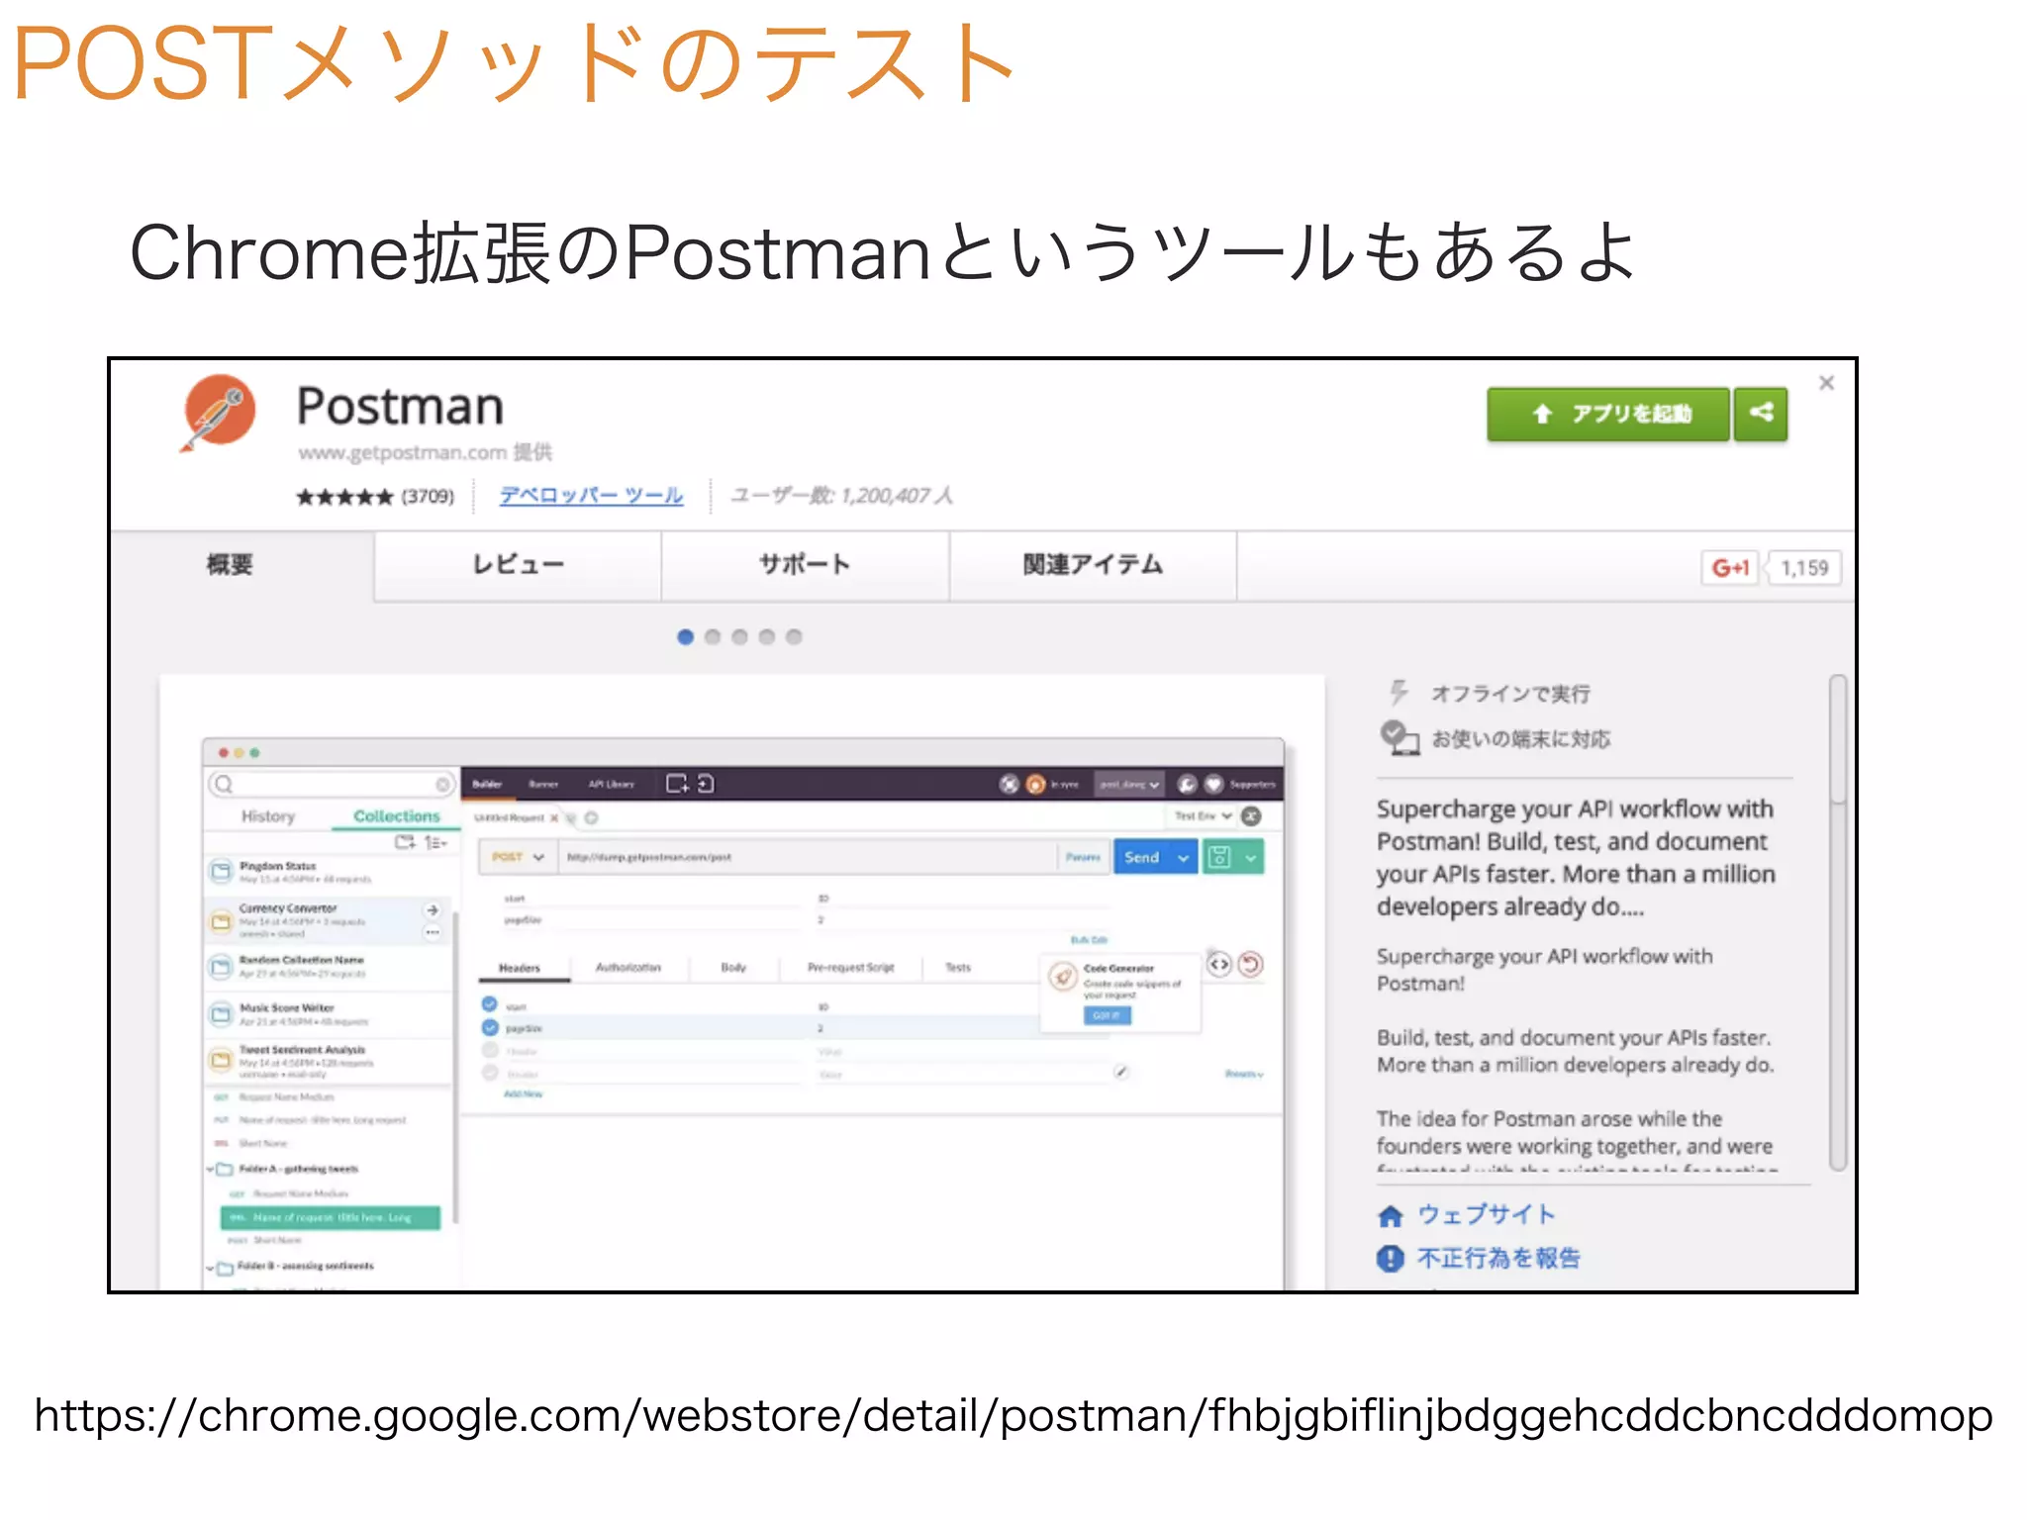Switch to the レビュー tab

tap(518, 565)
